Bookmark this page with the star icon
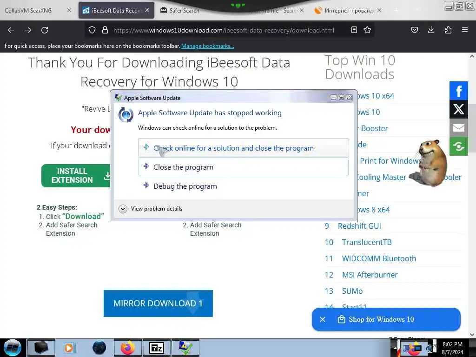Screen dimensions: 476x357 coord(367,30)
